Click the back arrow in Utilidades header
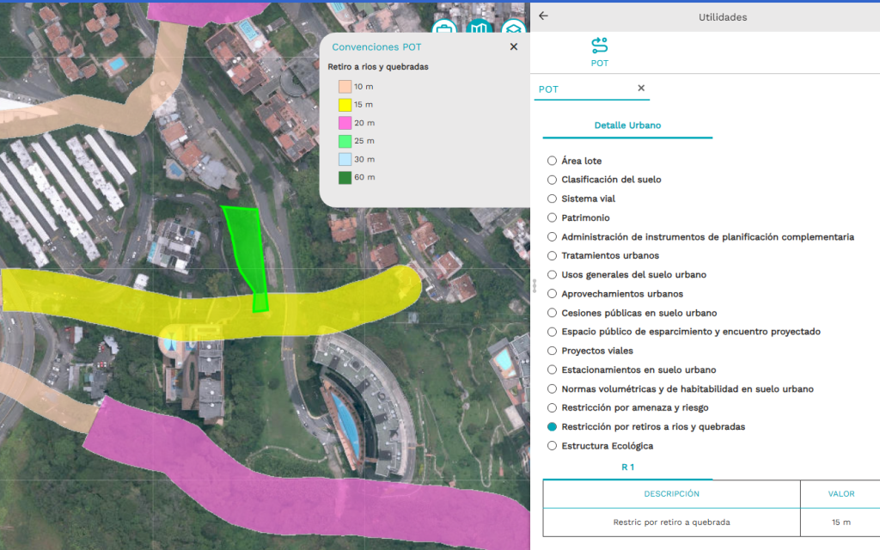 click(543, 16)
